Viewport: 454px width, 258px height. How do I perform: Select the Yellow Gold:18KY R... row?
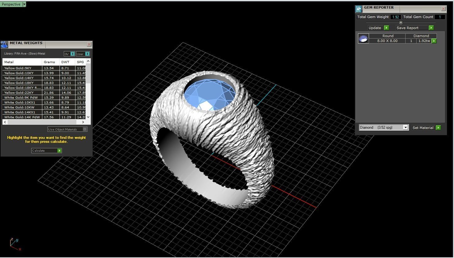[x=44, y=88]
